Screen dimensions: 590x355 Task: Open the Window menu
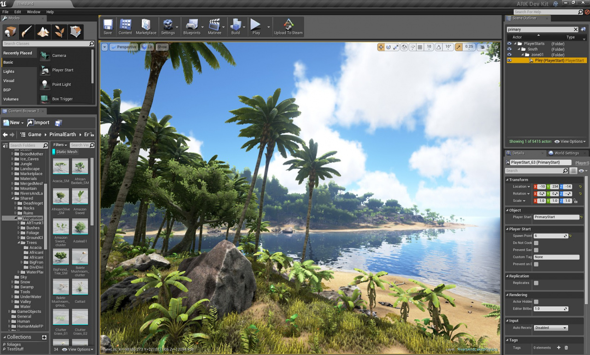pyautogui.click(x=34, y=12)
